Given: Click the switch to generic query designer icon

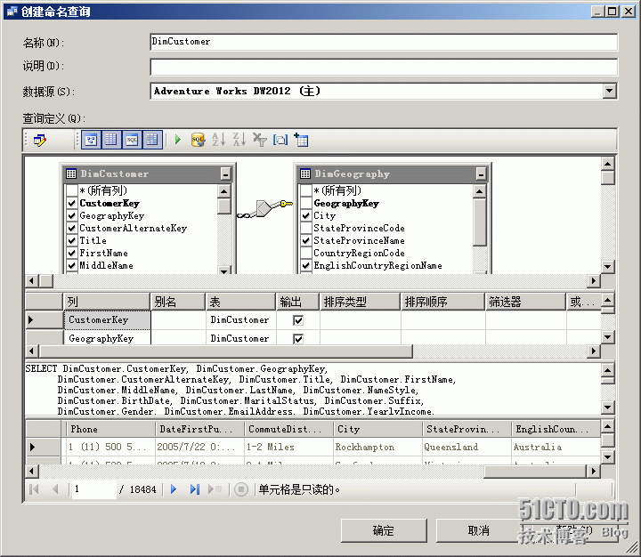Looking at the screenshot, I should pyautogui.click(x=40, y=141).
